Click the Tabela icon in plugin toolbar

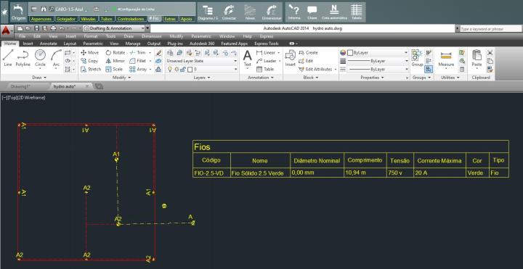pyautogui.click(x=356, y=12)
